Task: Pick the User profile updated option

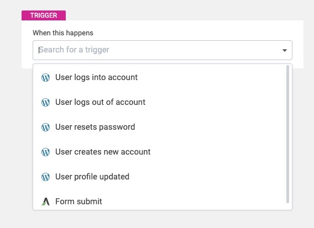Action: [x=160, y=177]
